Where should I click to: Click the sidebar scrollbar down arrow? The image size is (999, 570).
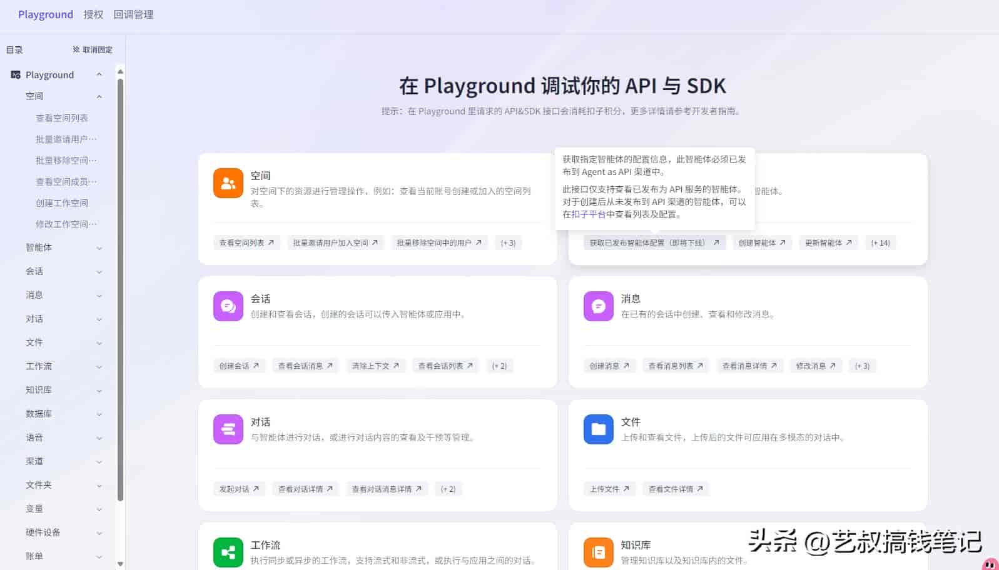click(x=120, y=564)
